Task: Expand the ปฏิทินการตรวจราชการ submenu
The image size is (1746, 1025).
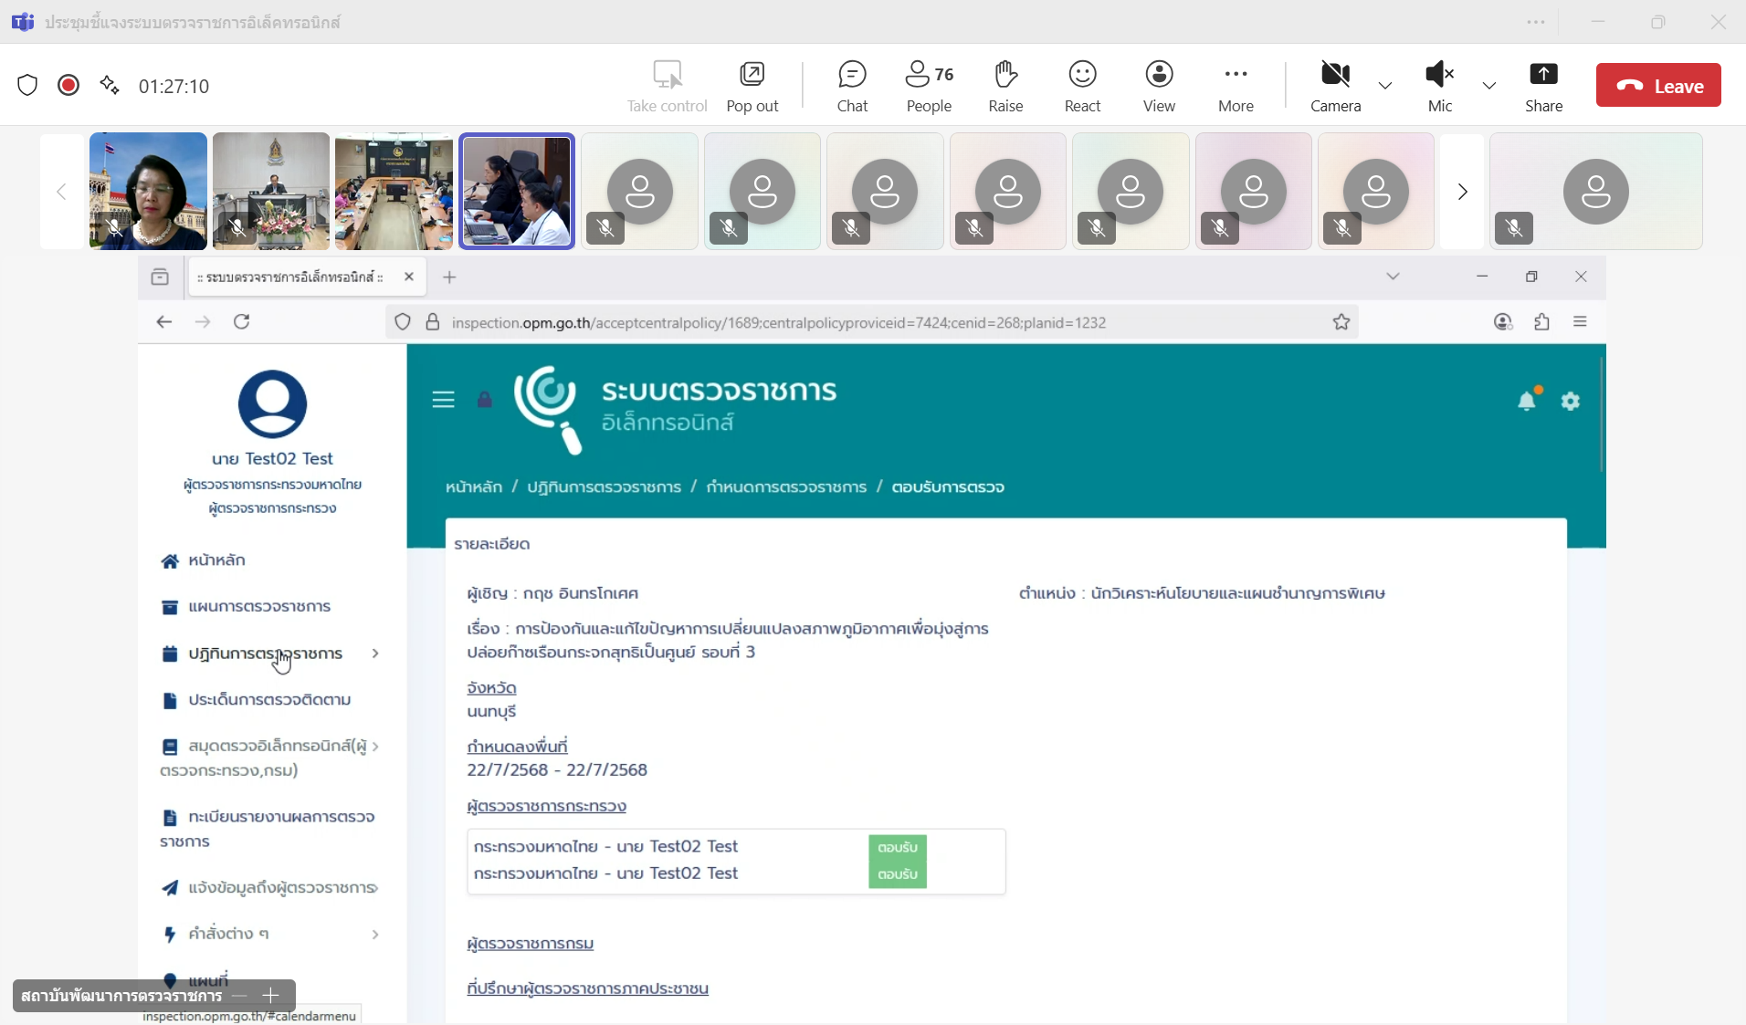Action: click(x=374, y=654)
